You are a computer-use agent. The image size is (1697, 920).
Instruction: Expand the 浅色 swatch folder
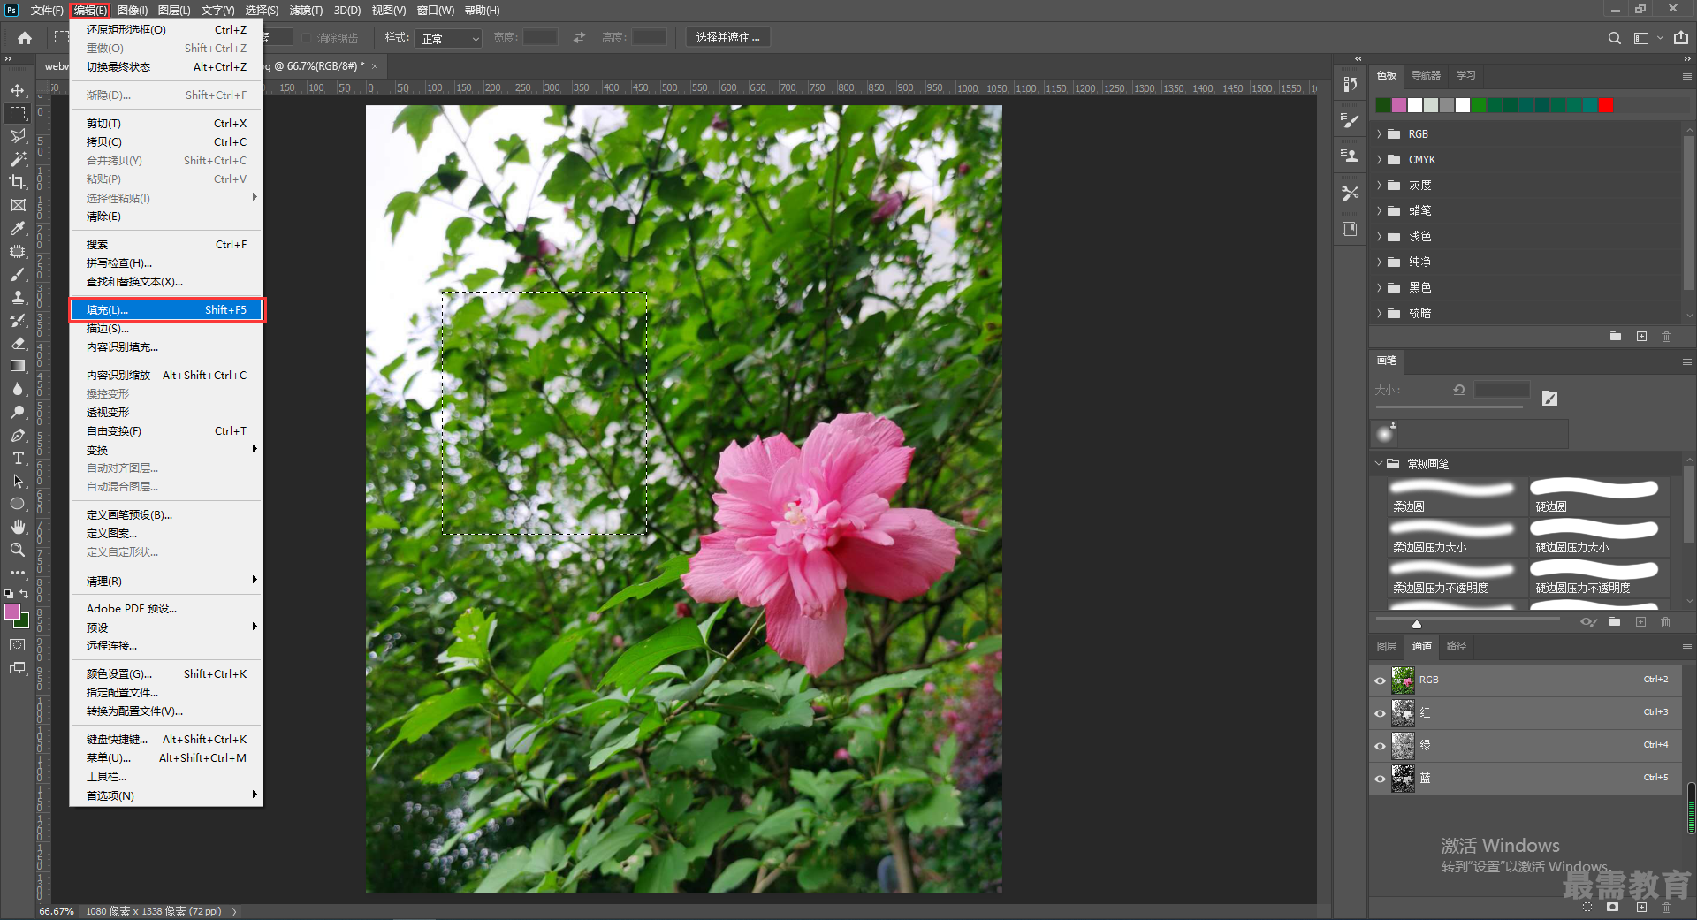coord(1379,237)
